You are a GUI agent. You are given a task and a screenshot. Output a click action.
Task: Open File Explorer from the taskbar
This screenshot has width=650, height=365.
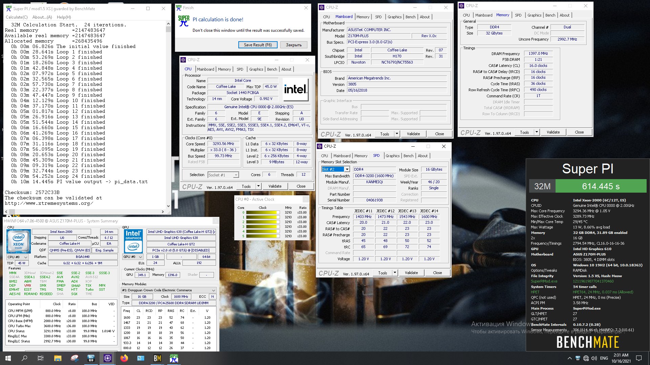coord(58,358)
